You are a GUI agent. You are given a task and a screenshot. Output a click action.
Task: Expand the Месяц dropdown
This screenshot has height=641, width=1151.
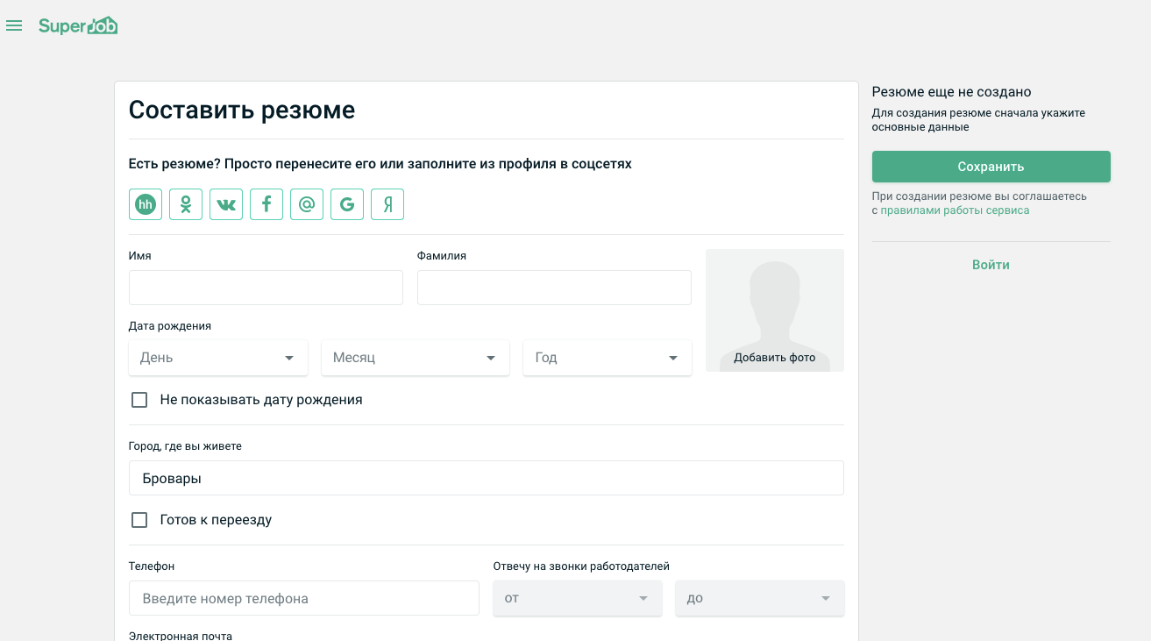(416, 358)
